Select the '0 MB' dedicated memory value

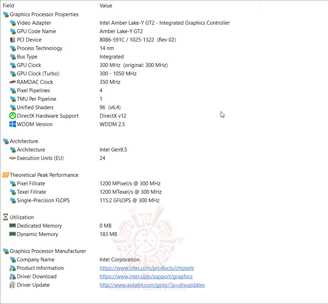(106, 226)
